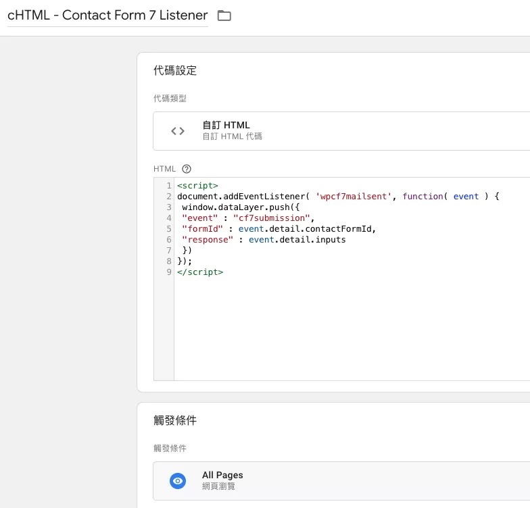Click the All Pages trigger eye icon
Viewport: 530px width, 508px height.
[x=178, y=481]
